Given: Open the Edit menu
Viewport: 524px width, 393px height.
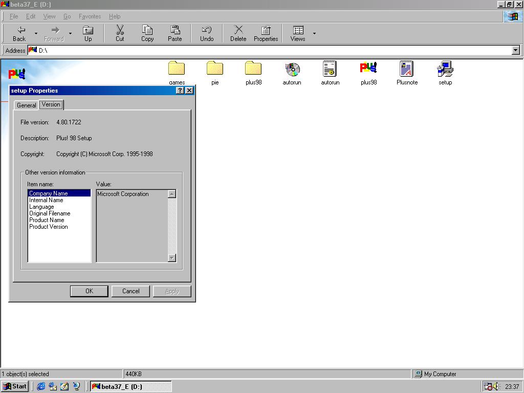Looking at the screenshot, I should pos(31,16).
